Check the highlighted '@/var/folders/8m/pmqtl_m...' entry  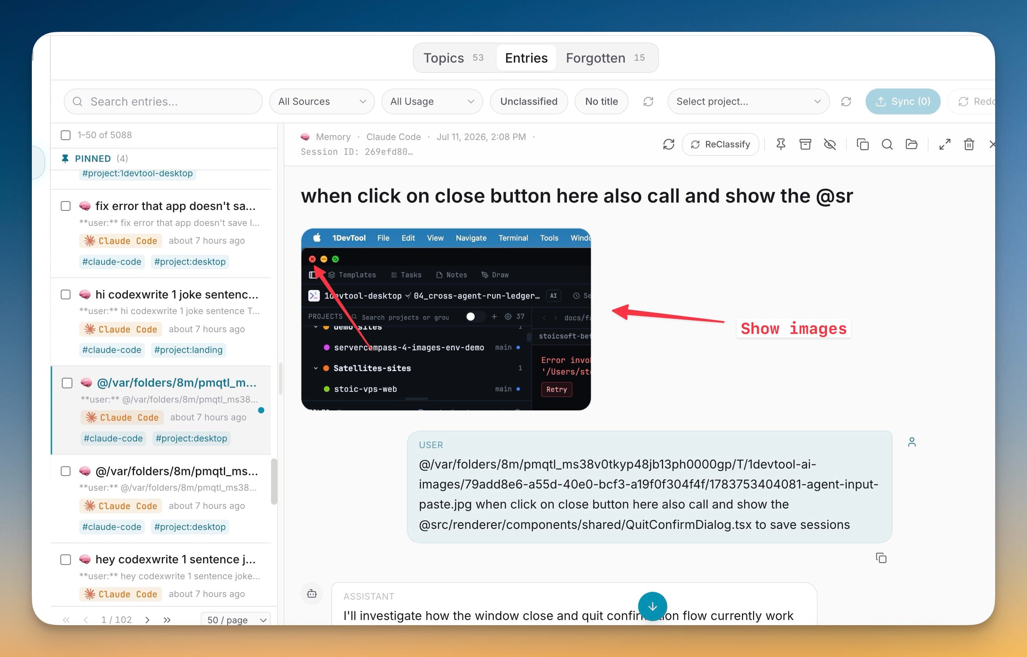point(67,383)
